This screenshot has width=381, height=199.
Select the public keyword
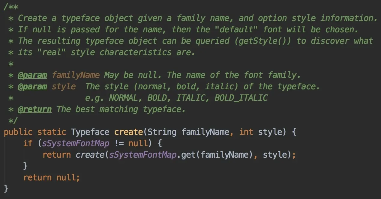18,132
